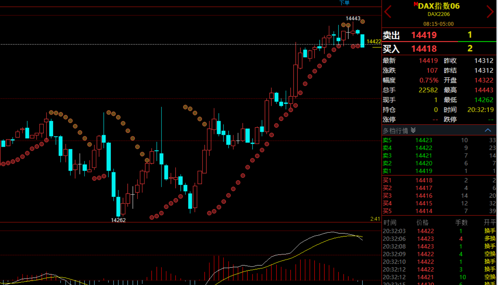Image resolution: width=498 pixels, height=285 pixels.
Task: Click the 开平 column header in trade list
Action: (x=490, y=223)
